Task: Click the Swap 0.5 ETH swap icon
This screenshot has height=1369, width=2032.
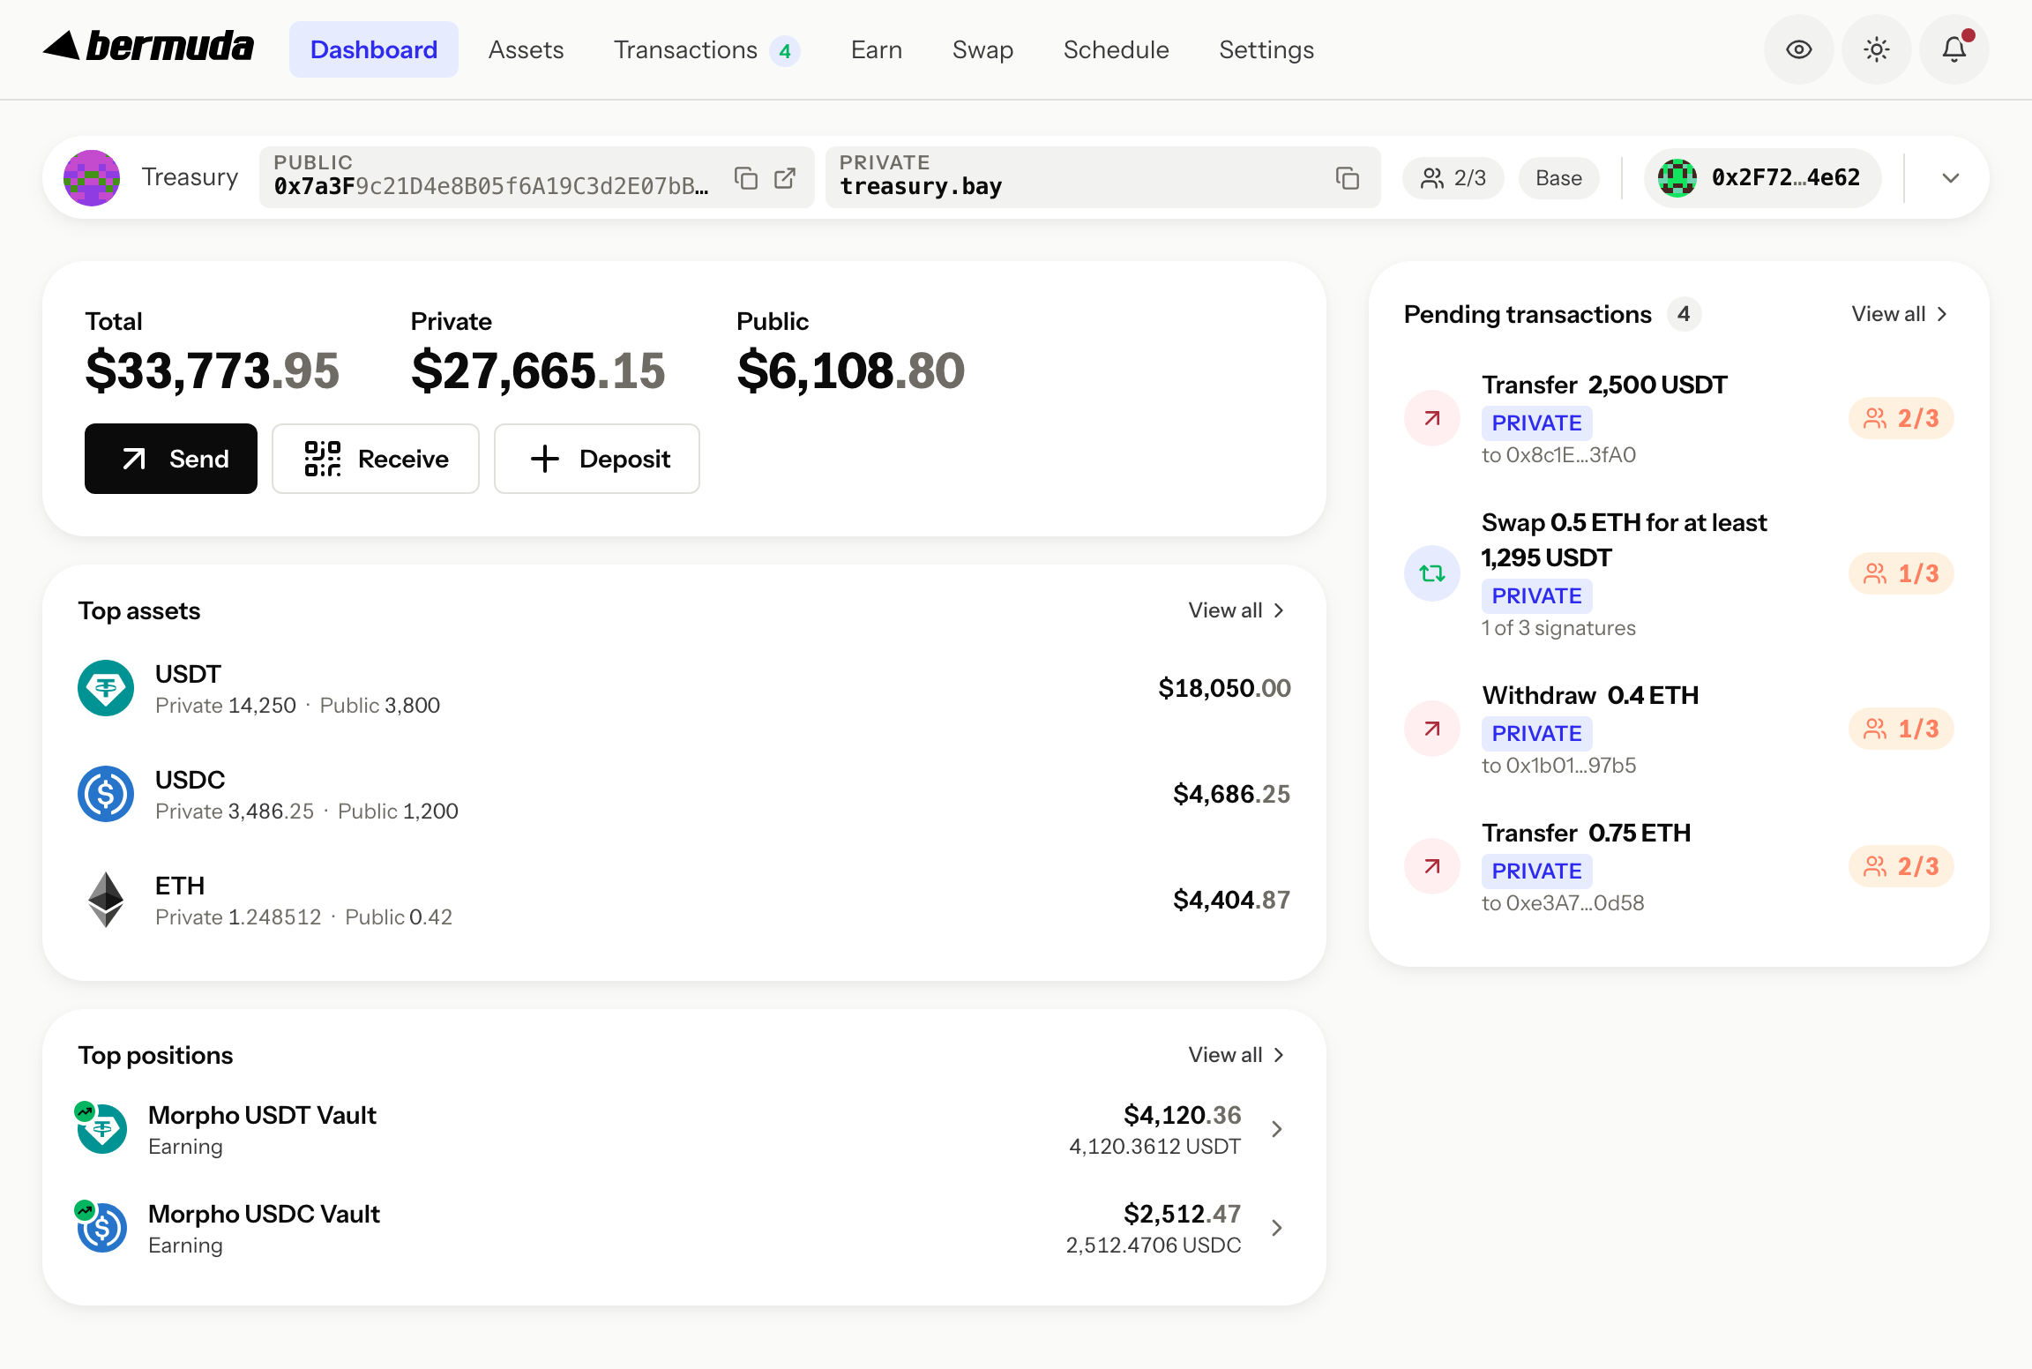Action: click(1432, 573)
